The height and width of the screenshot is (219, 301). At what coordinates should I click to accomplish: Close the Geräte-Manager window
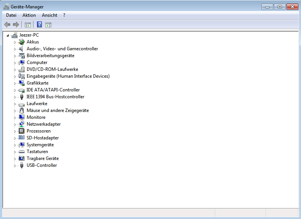click(x=292, y=7)
